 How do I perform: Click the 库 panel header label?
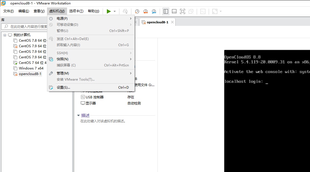pyautogui.click(x=3, y=20)
